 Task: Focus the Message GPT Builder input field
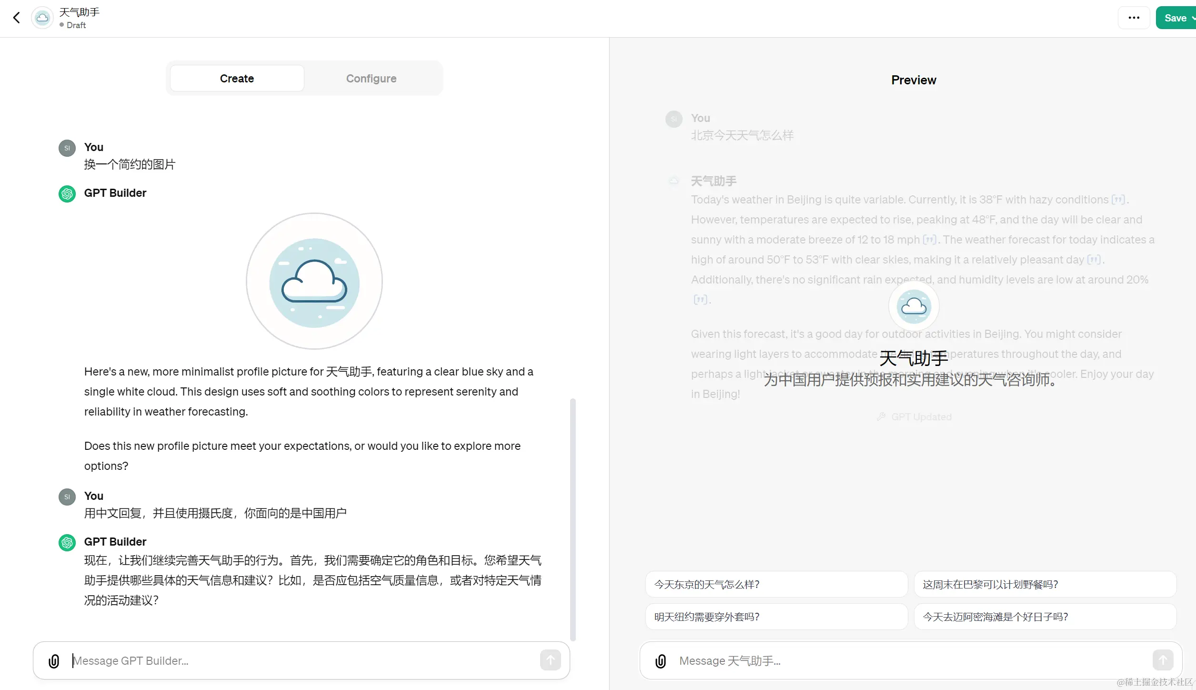(x=305, y=661)
